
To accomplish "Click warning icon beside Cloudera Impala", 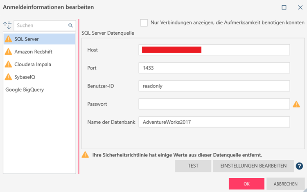I will pos(8,64).
